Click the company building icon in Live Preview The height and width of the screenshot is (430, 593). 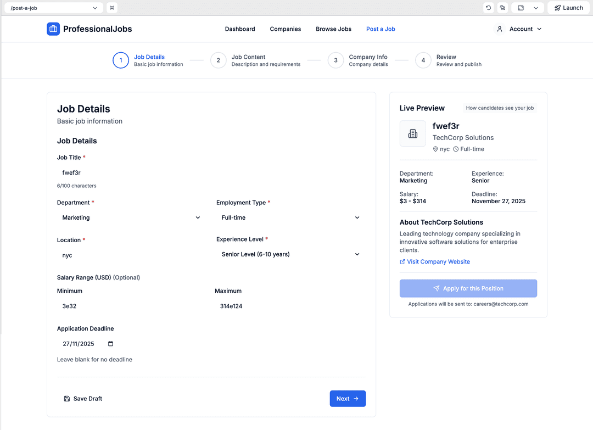413,134
